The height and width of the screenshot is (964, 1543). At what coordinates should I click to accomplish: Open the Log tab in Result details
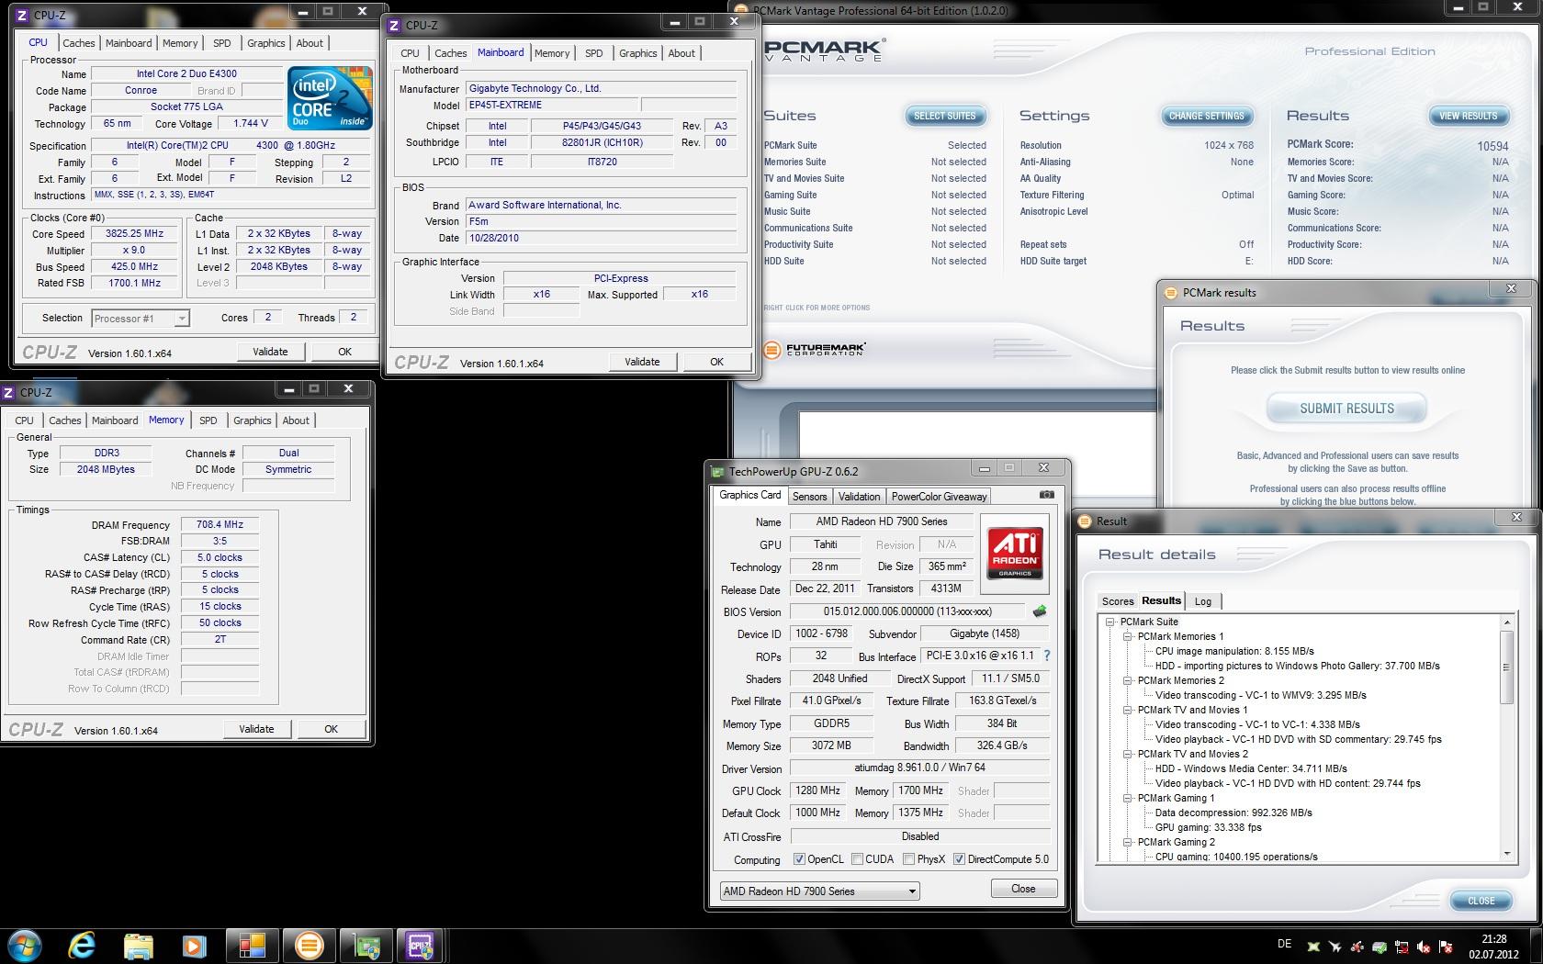pyautogui.click(x=1202, y=601)
